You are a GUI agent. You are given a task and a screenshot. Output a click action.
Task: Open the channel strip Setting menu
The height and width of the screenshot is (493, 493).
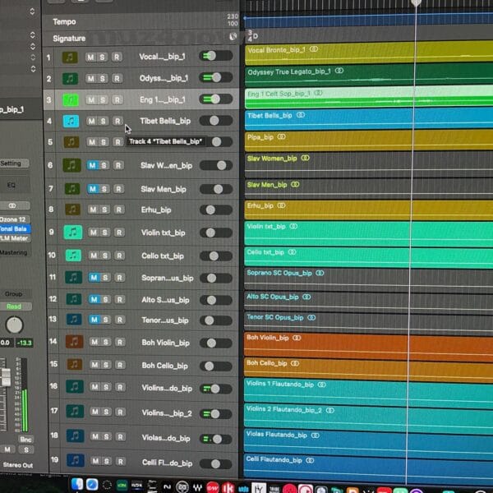[13, 164]
